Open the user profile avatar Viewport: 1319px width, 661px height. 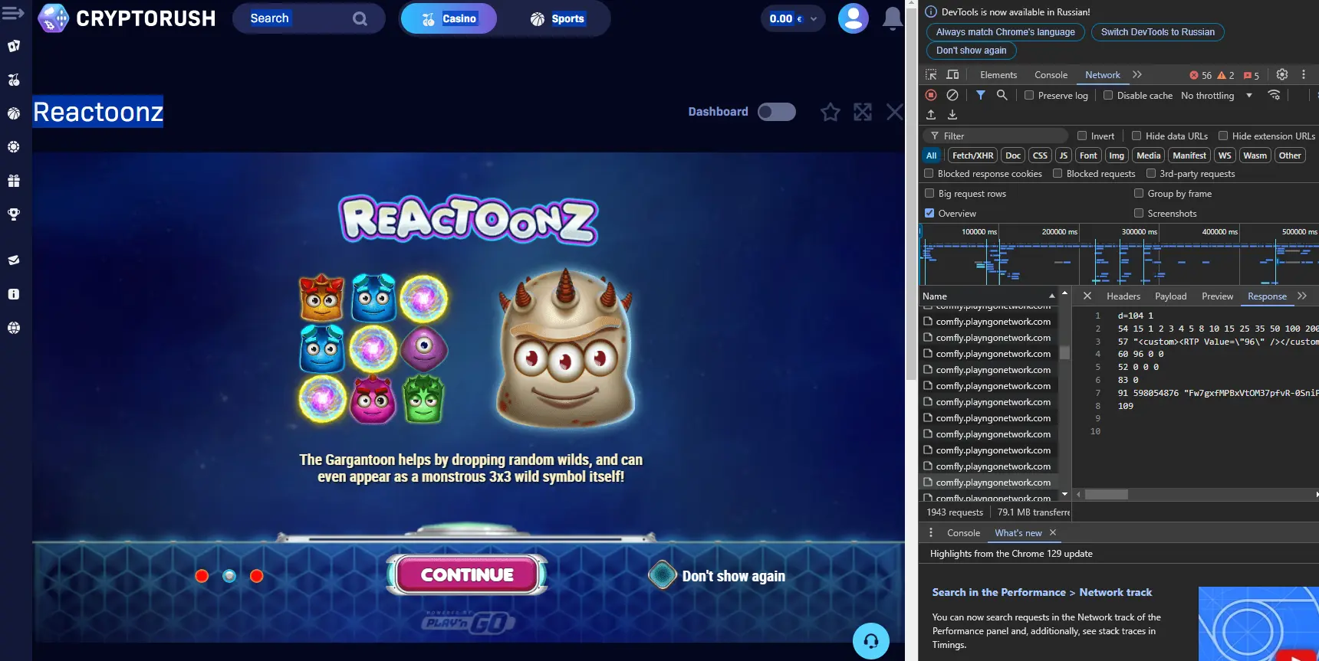(x=854, y=18)
